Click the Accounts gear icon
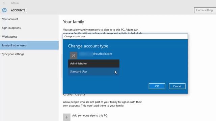Viewport: 216px width, 121px height. point(4,10)
